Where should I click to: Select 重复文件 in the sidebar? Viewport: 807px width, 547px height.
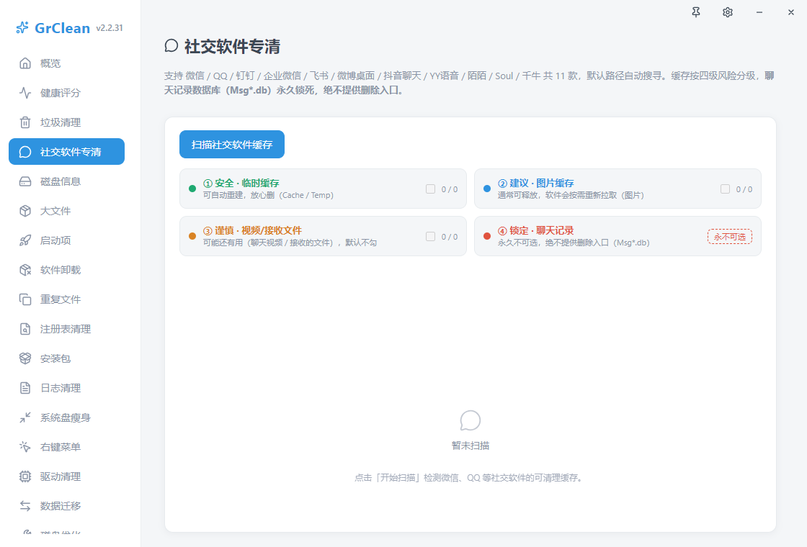click(x=66, y=299)
